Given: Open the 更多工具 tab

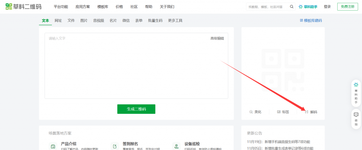Looking at the screenshot, I should coord(175,20).
